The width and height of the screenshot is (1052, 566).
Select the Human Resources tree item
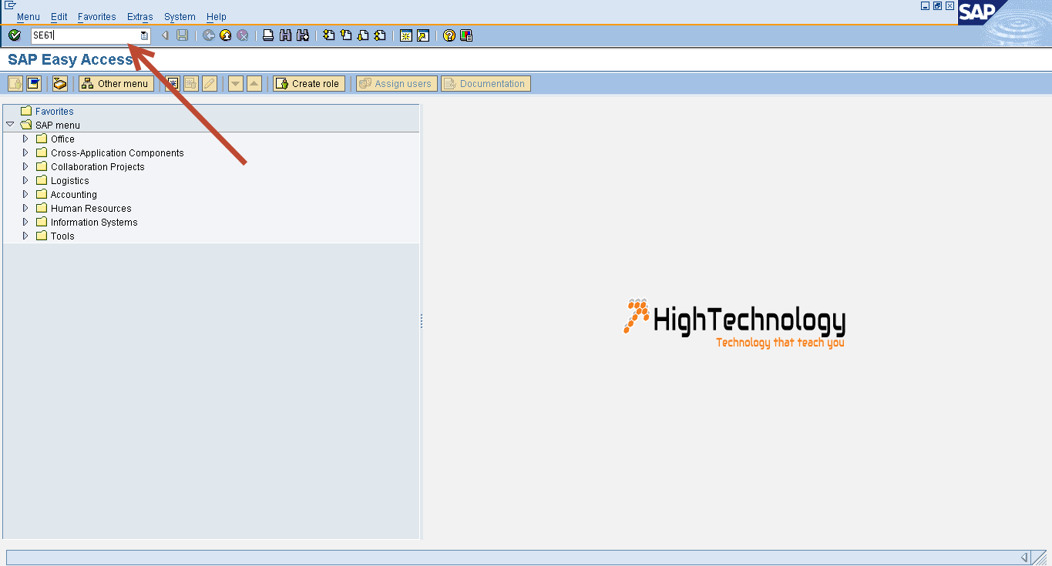point(89,208)
